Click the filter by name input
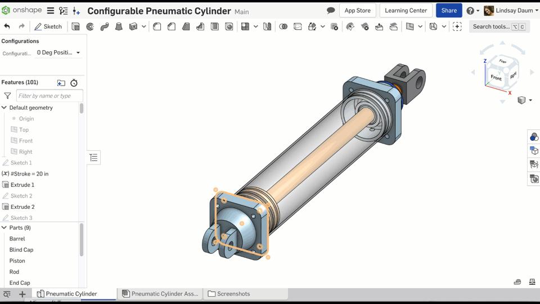 pos(49,96)
